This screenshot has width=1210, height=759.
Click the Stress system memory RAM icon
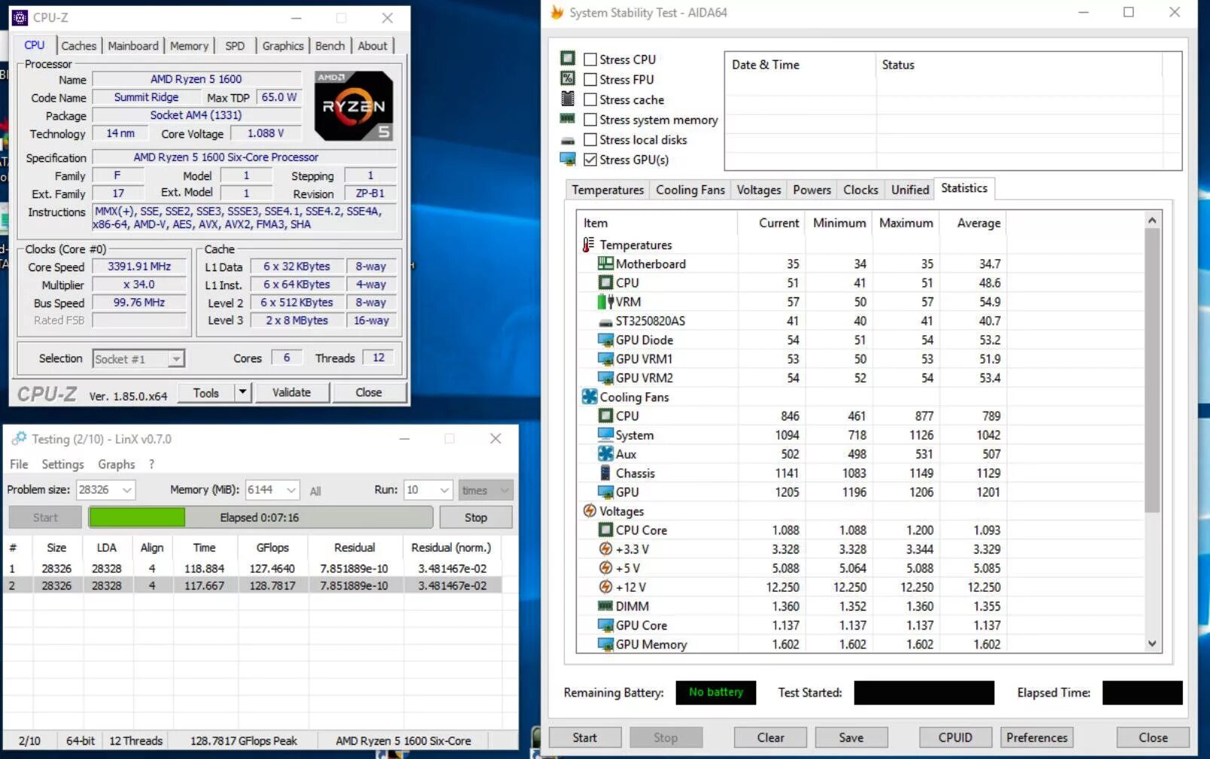click(x=568, y=118)
